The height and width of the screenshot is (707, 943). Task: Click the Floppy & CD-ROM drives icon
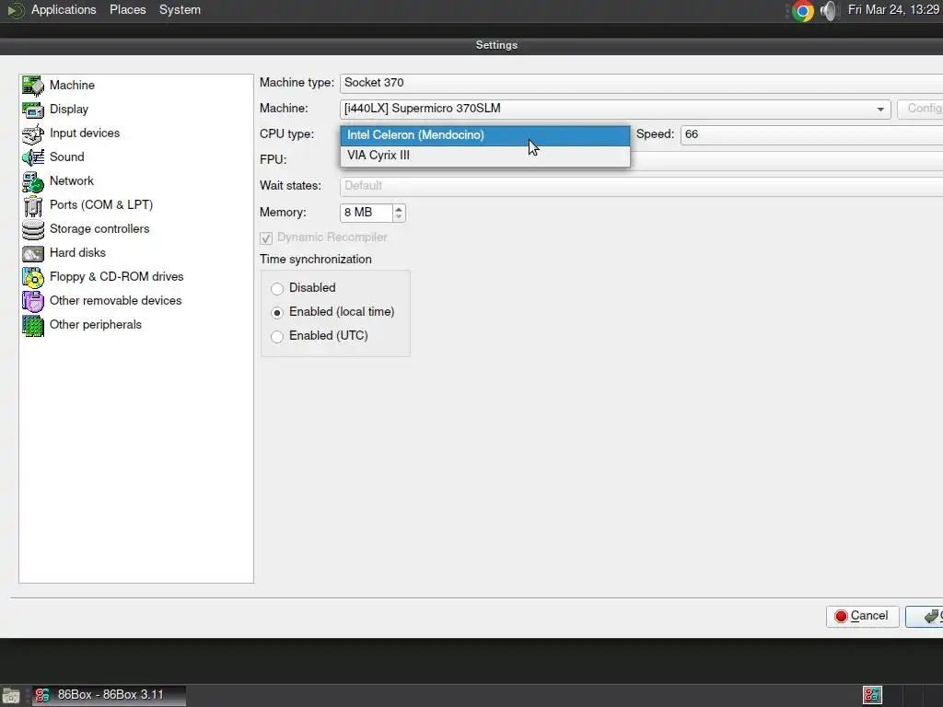(33, 277)
